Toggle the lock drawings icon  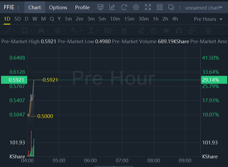coord(154,31)
